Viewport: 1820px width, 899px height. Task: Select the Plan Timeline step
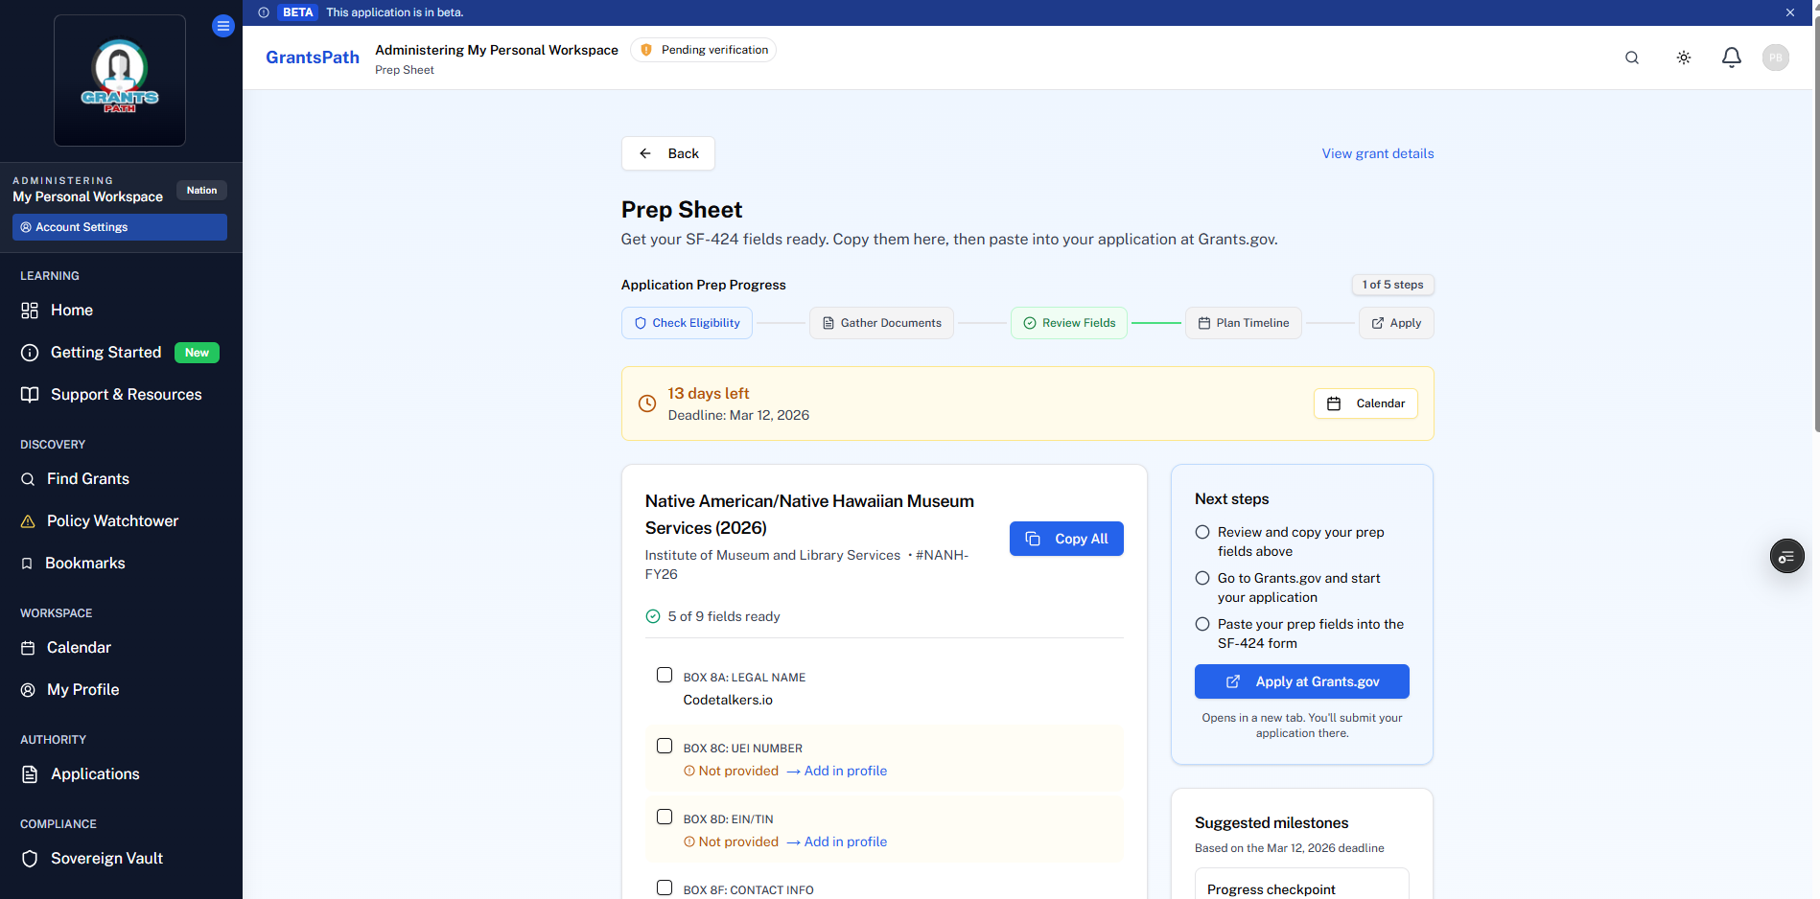(x=1243, y=323)
